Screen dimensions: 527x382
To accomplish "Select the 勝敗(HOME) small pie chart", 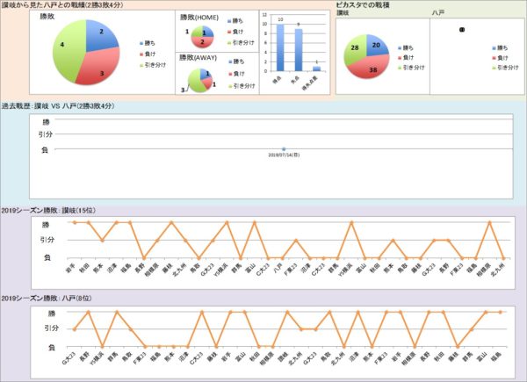I will point(203,37).
